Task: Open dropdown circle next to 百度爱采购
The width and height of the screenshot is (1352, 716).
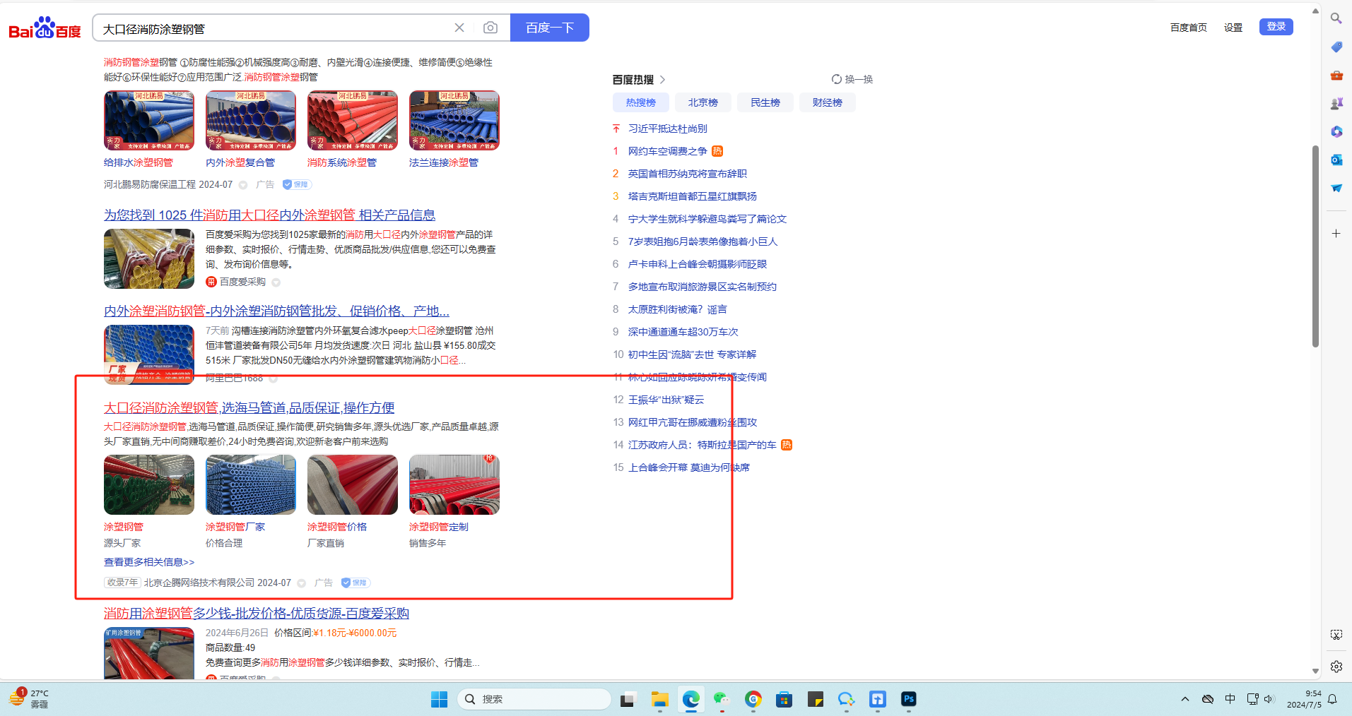Action: 276,282
